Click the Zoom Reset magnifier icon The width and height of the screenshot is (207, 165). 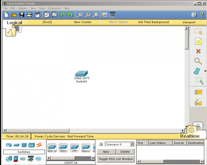[x=87, y=15]
